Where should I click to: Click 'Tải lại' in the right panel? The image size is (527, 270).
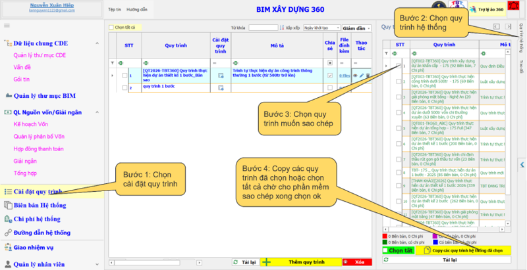447,259
